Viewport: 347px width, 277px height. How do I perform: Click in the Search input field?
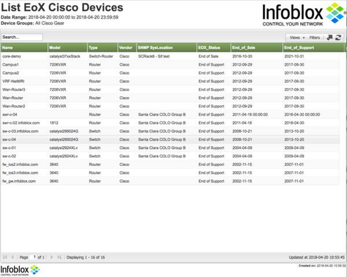pos(22,37)
